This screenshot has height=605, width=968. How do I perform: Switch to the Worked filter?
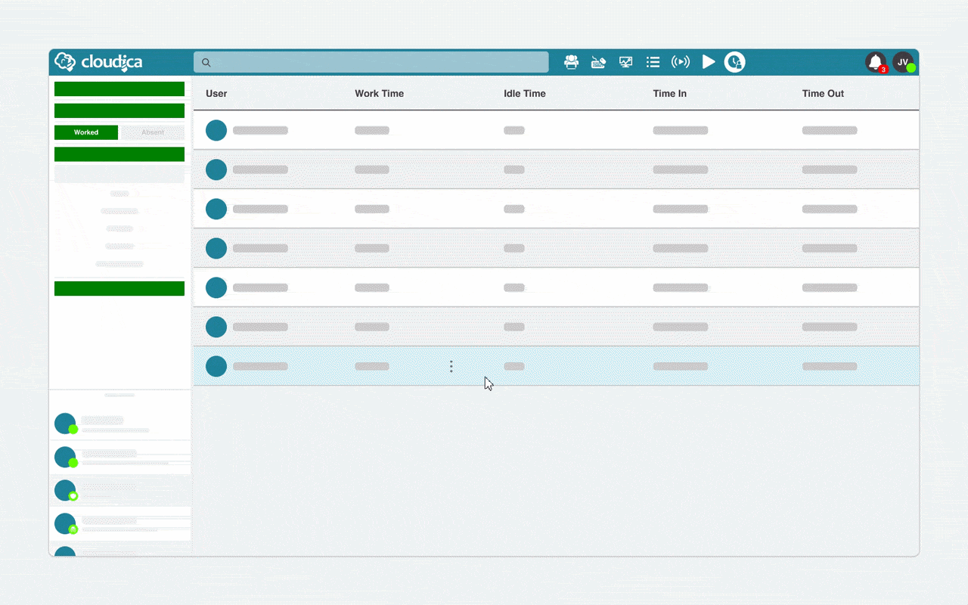point(86,132)
